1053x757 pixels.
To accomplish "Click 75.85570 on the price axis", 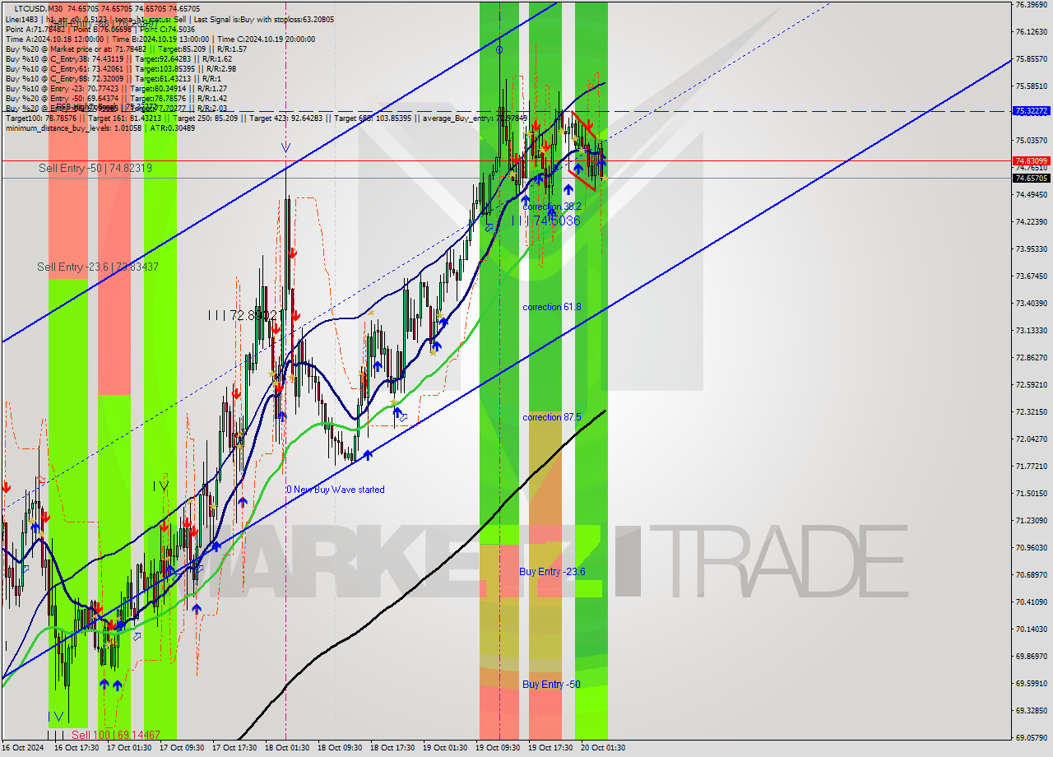I will (x=1031, y=59).
